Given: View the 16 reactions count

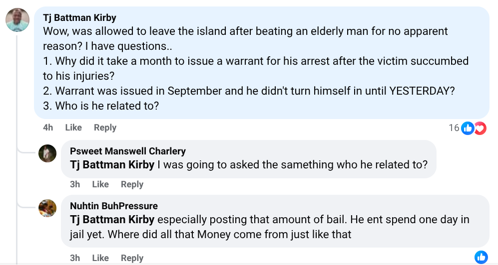Looking at the screenshot, I should coord(454,128).
